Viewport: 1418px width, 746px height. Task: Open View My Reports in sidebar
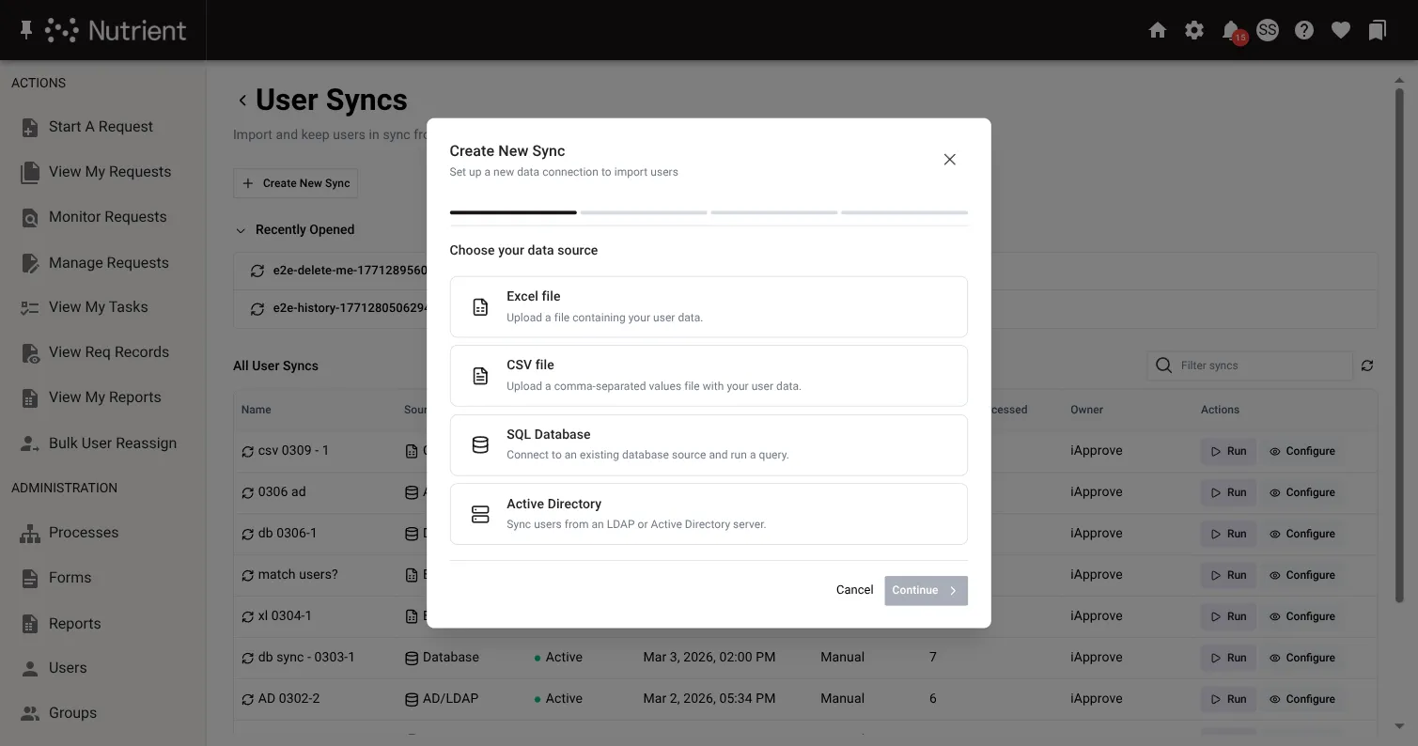coord(102,397)
